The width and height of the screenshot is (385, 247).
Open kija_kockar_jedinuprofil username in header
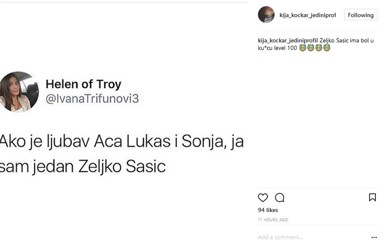pos(308,15)
